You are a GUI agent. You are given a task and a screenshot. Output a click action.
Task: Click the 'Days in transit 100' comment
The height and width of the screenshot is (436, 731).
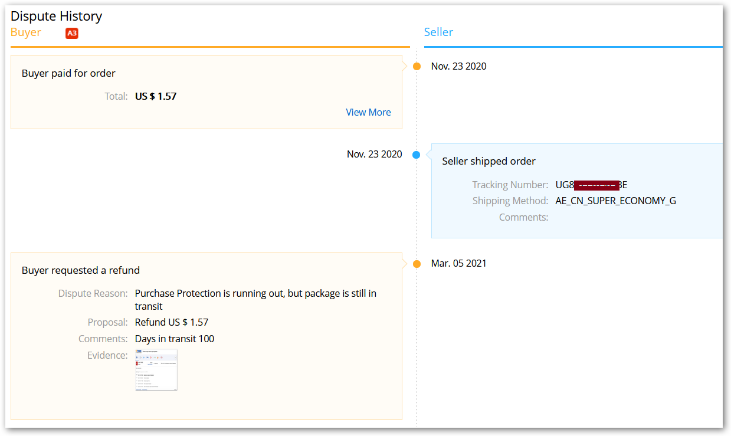tap(174, 339)
